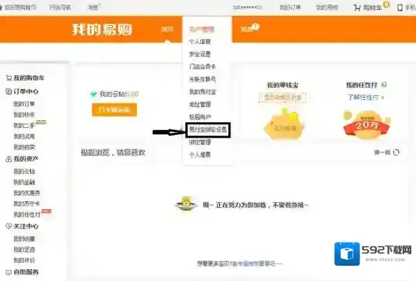Switch to the 首页 tab in orange header
Image resolution: width=416 pixels, height=281 pixels.
click(x=168, y=29)
